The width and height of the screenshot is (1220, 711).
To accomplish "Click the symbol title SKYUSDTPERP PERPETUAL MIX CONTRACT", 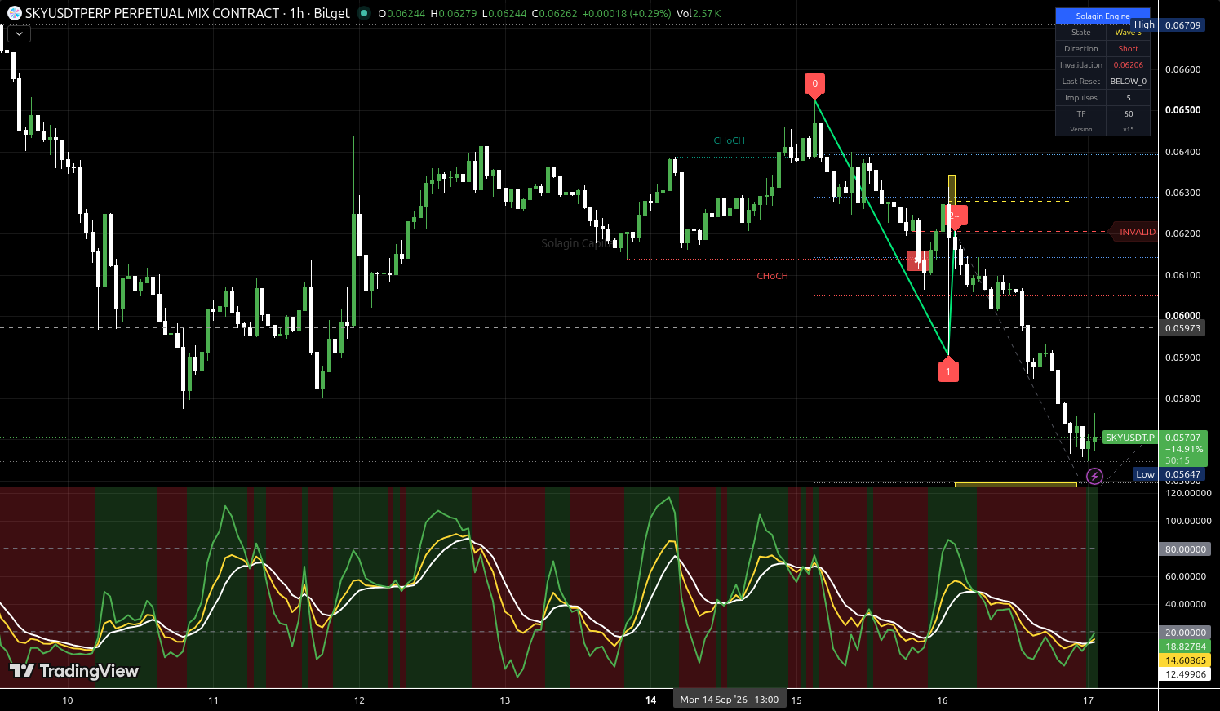I will coord(153,13).
